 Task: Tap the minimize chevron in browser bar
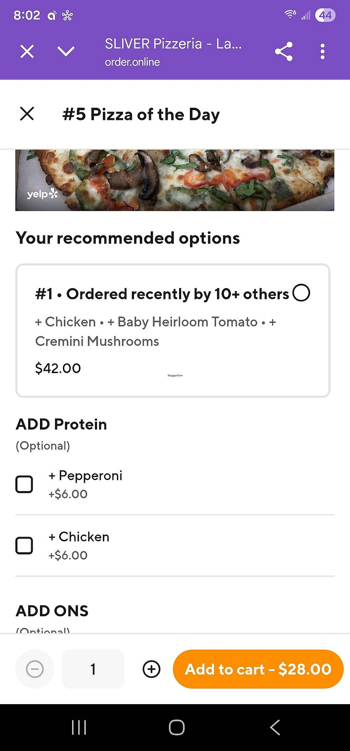click(66, 51)
